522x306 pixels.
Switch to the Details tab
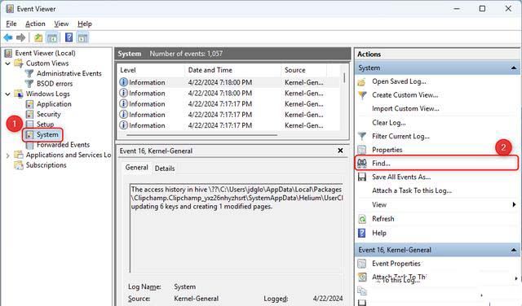165,168
